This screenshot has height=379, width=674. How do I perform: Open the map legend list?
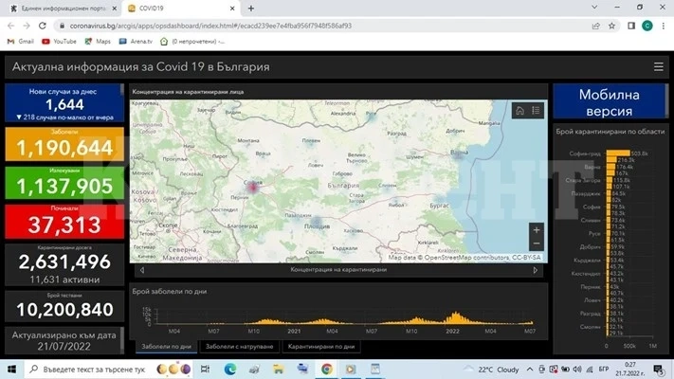coord(536,111)
